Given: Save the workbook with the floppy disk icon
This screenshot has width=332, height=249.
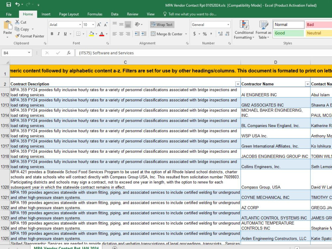Looking at the screenshot, I should pyautogui.click(x=9, y=5).
